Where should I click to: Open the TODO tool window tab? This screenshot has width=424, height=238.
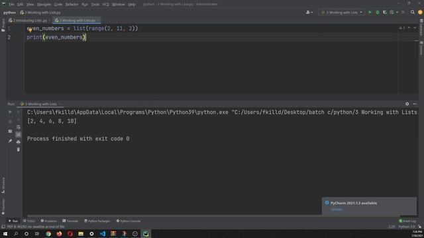(x=29, y=221)
